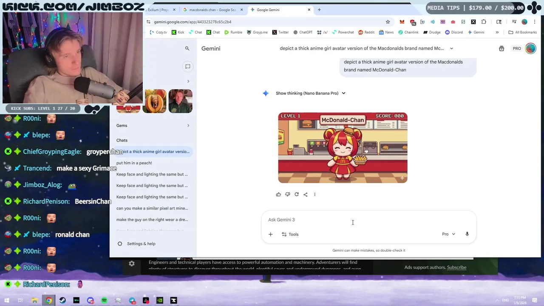Open the Google account avatar
Viewport: 544px width, 306px height.
coord(530,48)
